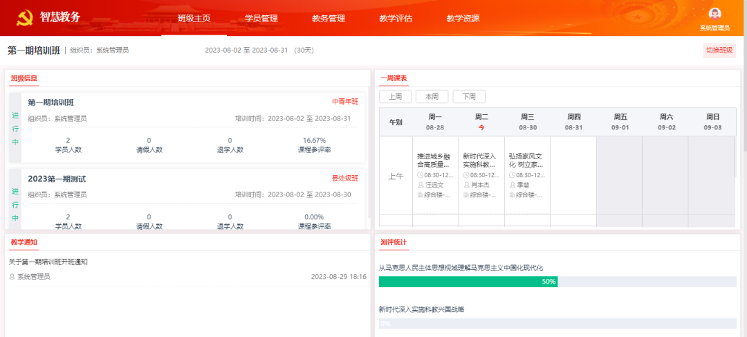Click 周六 09-02 column header
The height and width of the screenshot is (337, 747).
[x=667, y=122]
